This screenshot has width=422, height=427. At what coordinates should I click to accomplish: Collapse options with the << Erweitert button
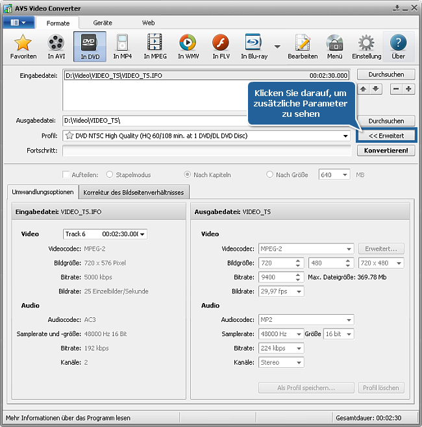(386, 136)
